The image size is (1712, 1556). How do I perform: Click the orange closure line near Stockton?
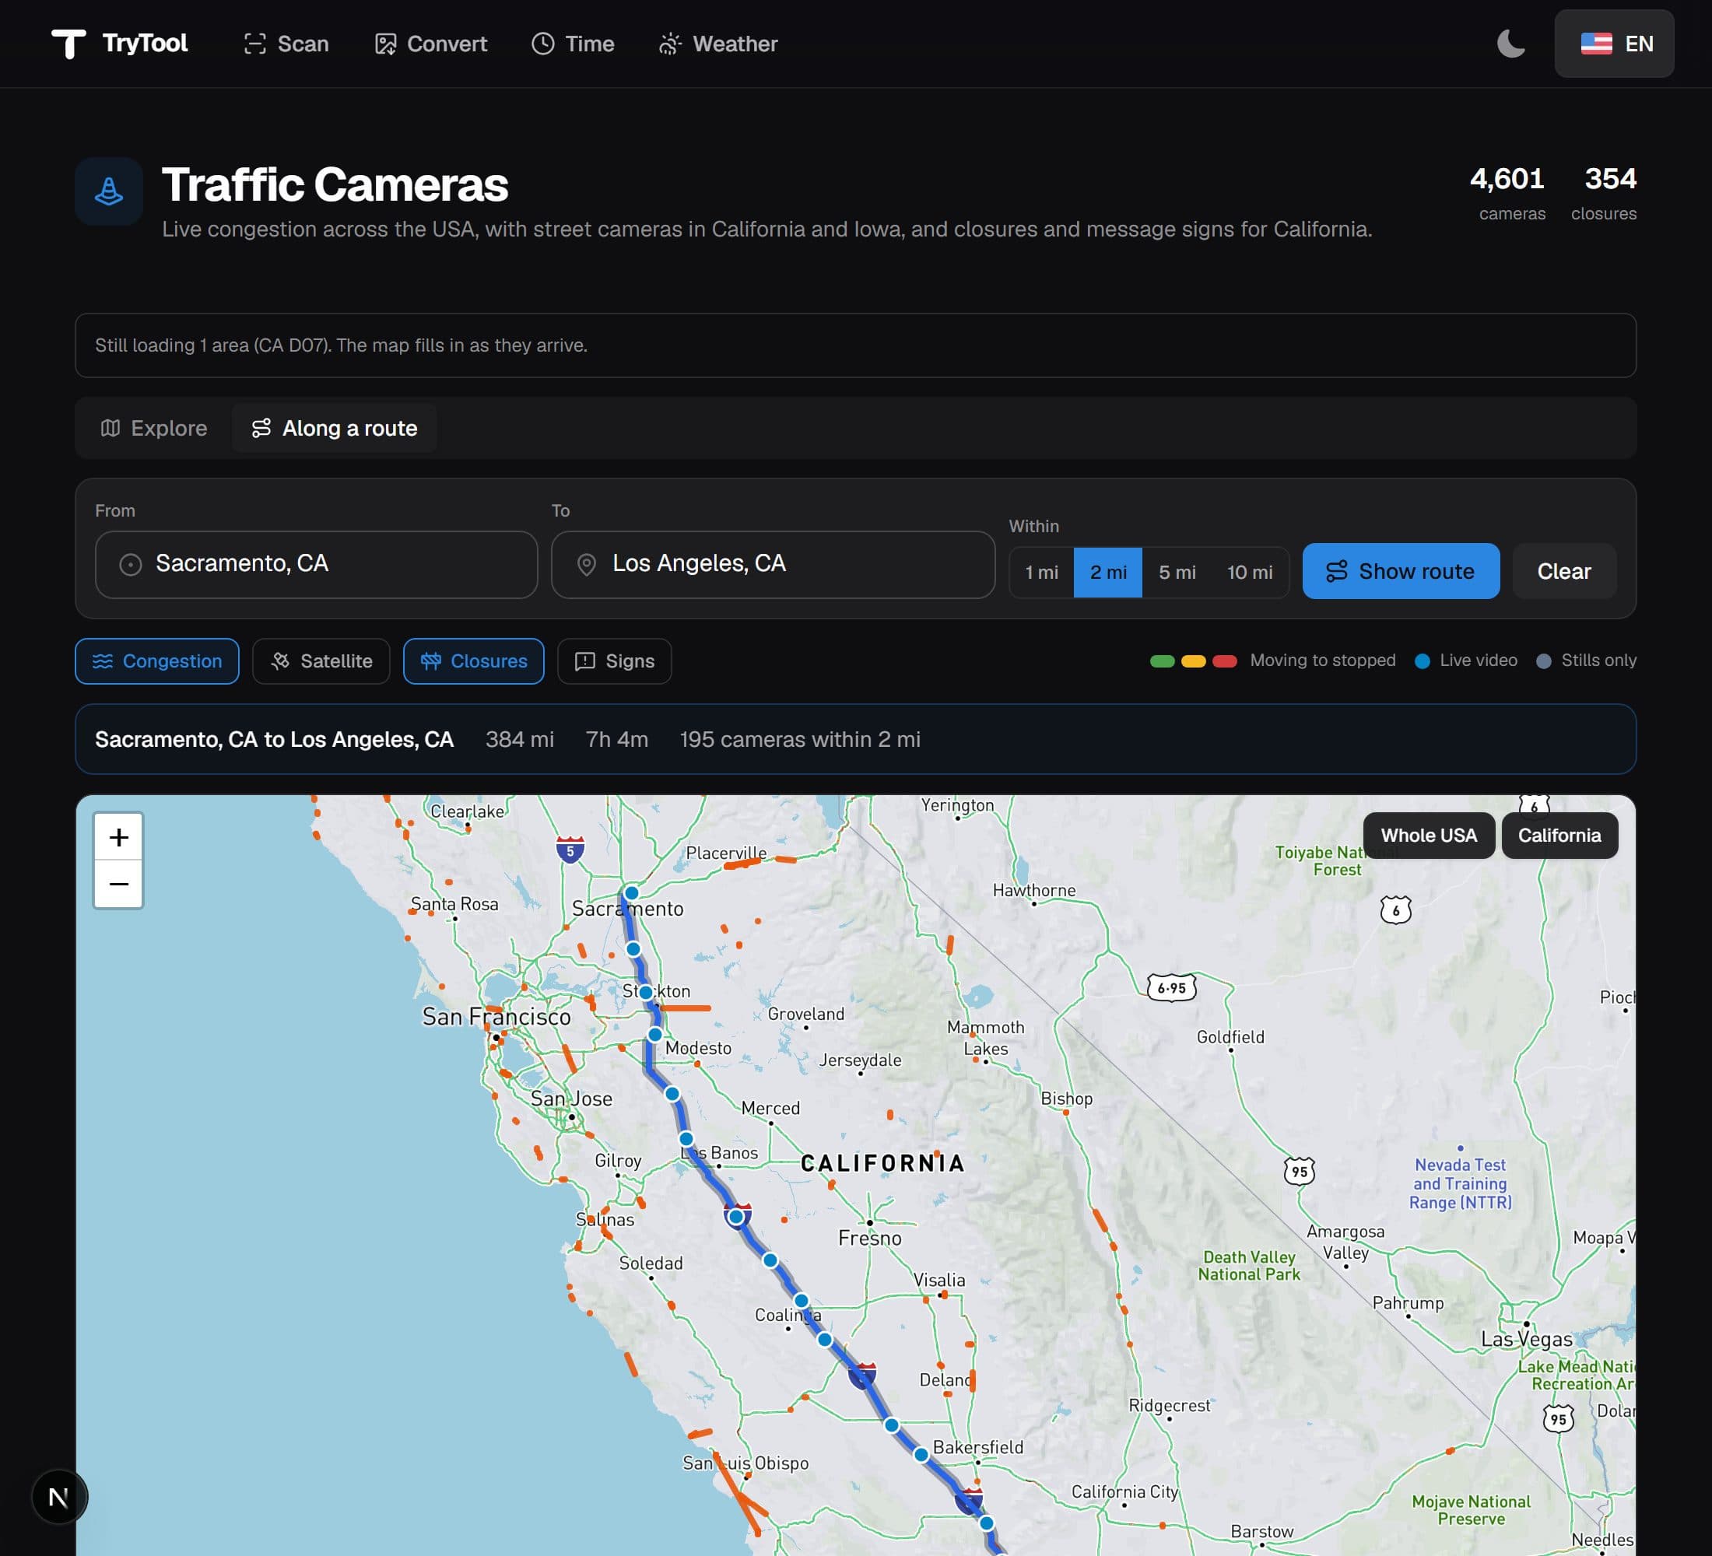[x=685, y=1008]
